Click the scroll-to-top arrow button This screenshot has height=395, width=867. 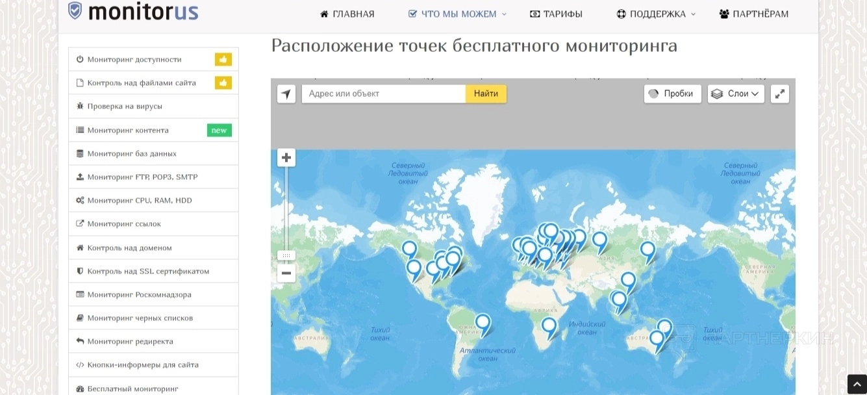(x=857, y=384)
